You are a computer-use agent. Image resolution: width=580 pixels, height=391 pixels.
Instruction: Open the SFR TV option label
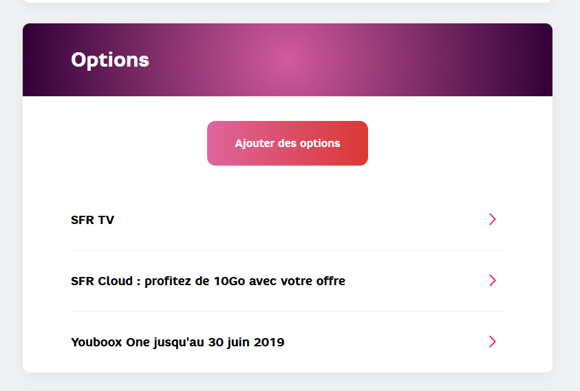[92, 220]
